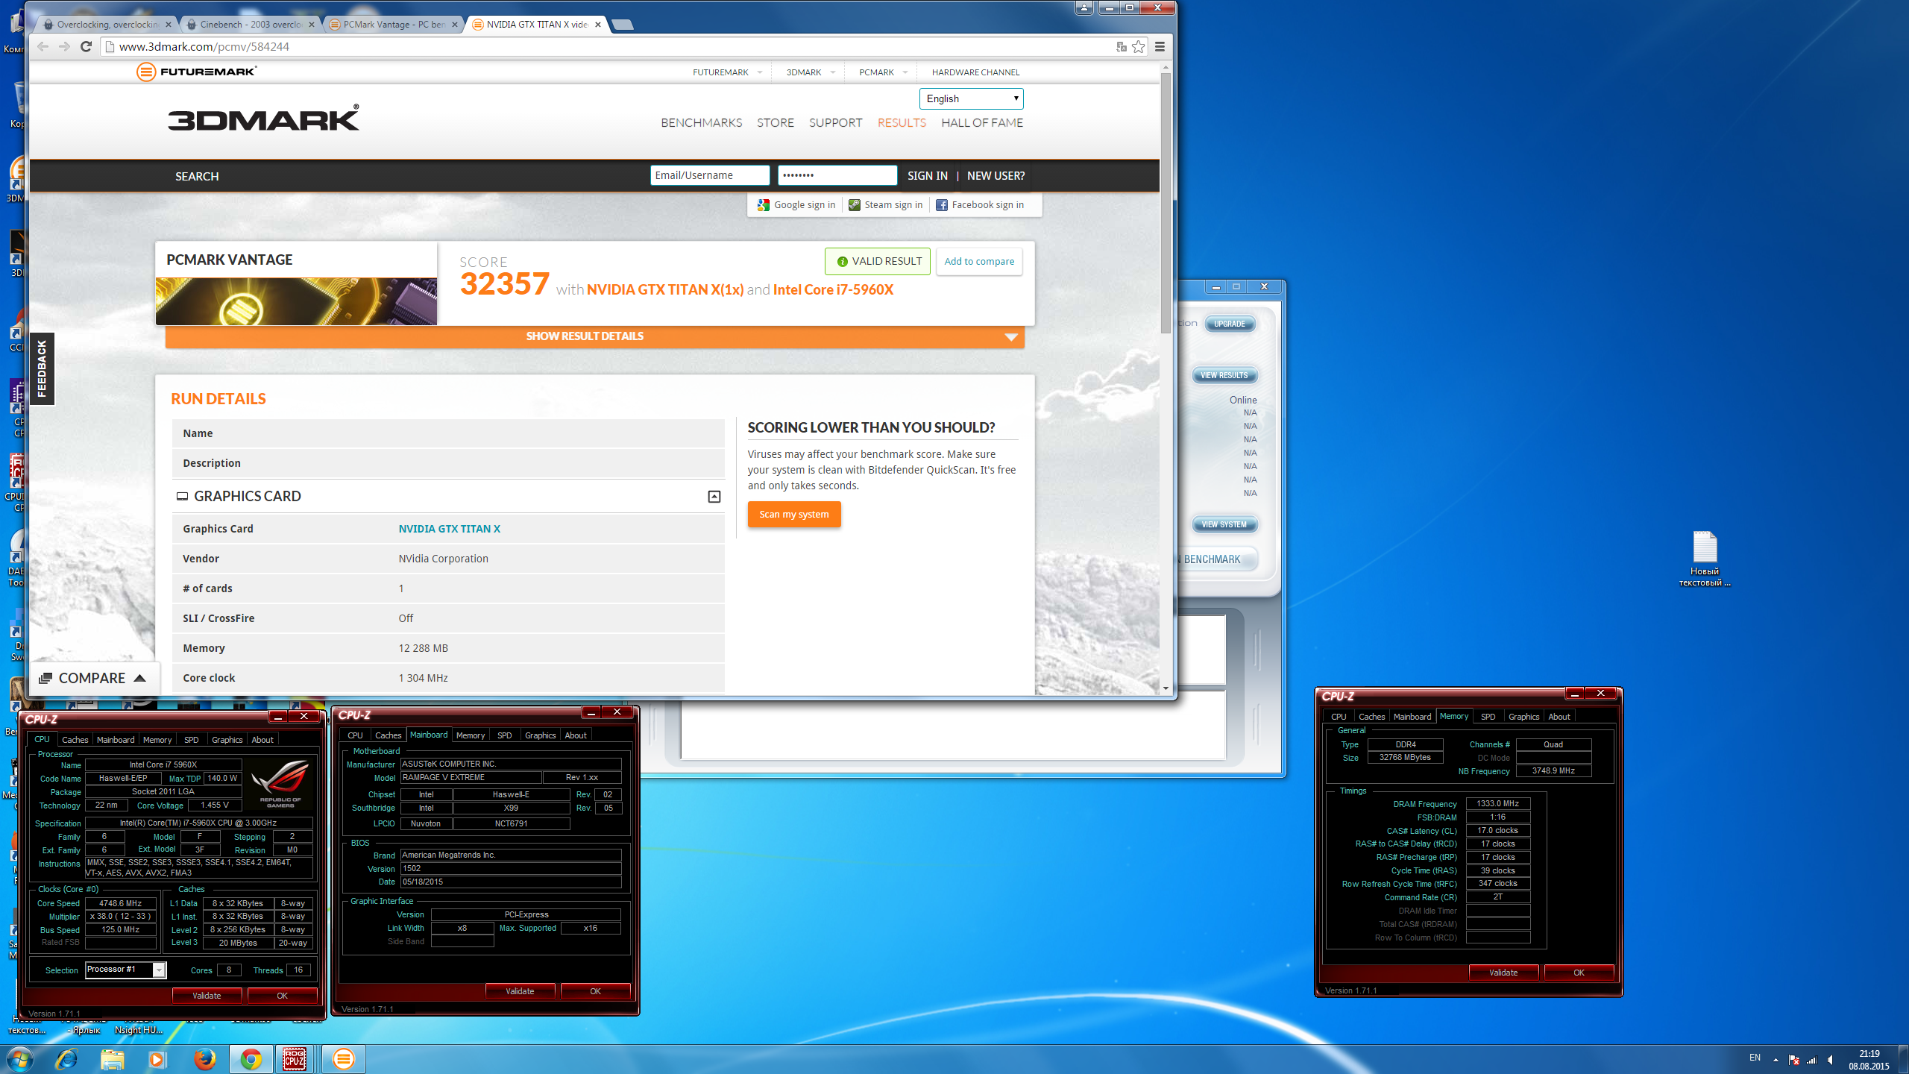Click EN language indicator in tray
Screen dimensions: 1909x1074
coord(1755,1058)
